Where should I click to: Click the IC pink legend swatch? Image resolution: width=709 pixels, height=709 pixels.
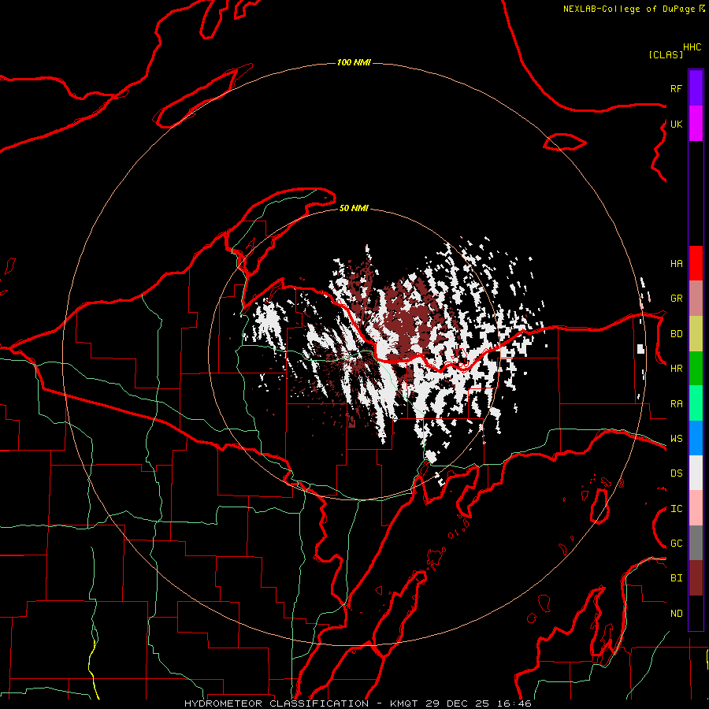tap(696, 508)
